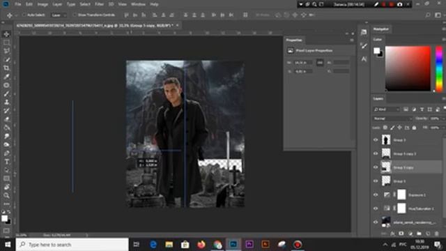Select the Eraser tool
The width and height of the screenshot is (446, 251).
[x=6, y=119]
